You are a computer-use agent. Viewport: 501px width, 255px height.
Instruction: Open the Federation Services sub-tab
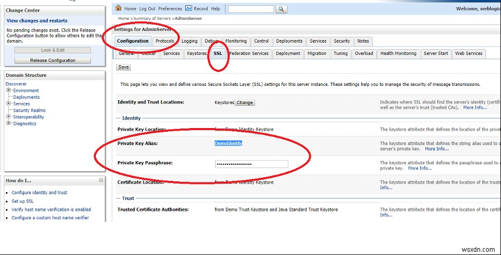249,53
